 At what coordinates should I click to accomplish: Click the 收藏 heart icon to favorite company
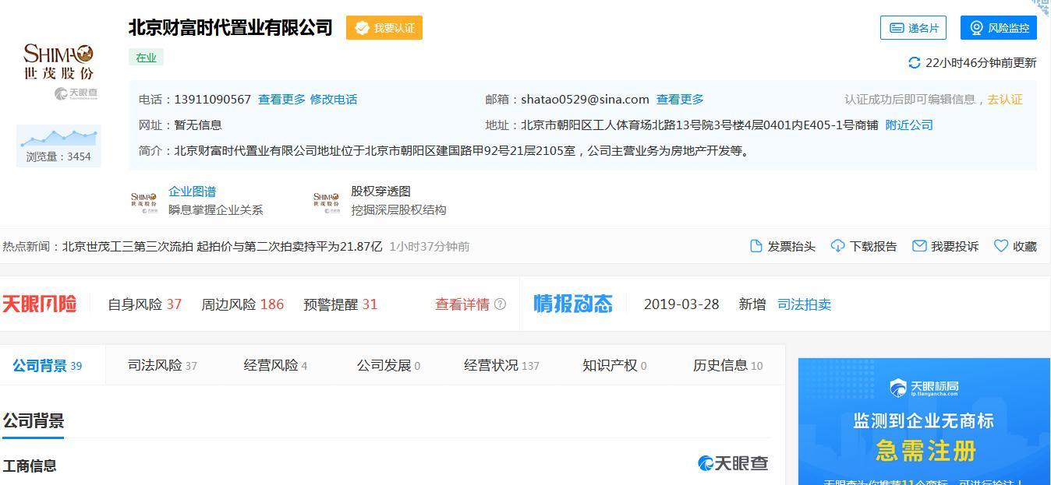pos(1000,245)
